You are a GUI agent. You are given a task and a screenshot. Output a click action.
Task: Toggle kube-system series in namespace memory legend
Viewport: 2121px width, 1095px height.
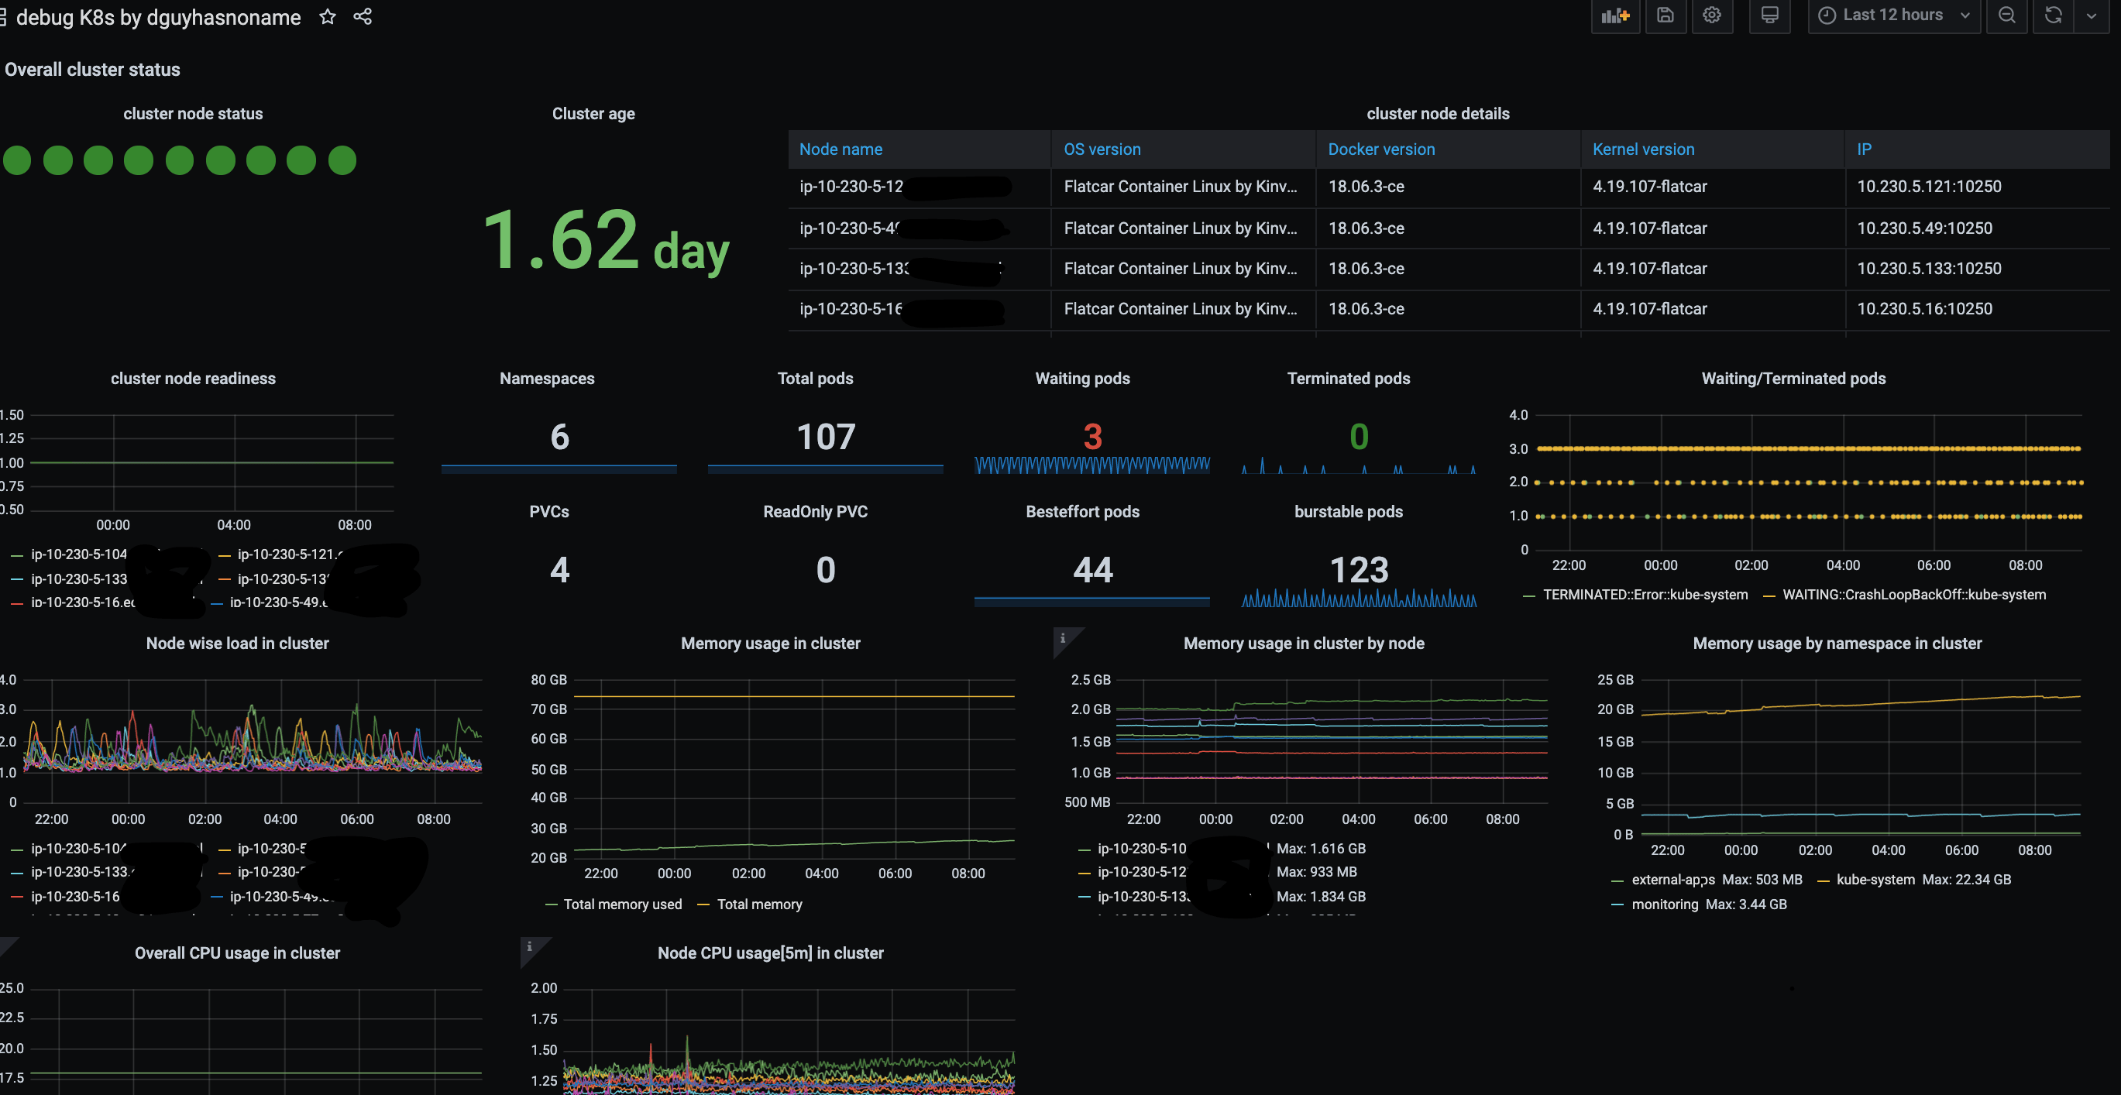pyautogui.click(x=1875, y=879)
